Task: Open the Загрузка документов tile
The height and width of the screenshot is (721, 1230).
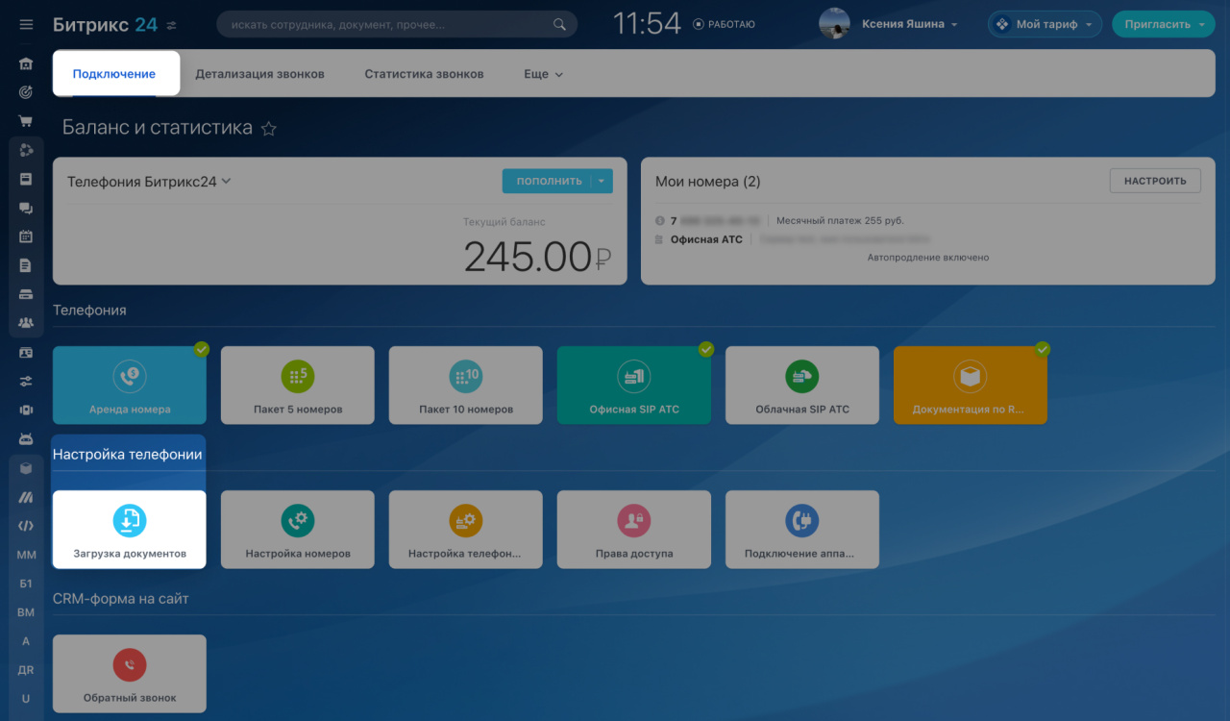Action: point(130,530)
